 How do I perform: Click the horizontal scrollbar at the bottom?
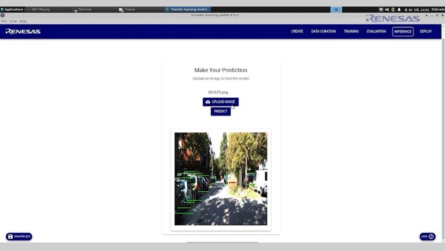[222, 242]
